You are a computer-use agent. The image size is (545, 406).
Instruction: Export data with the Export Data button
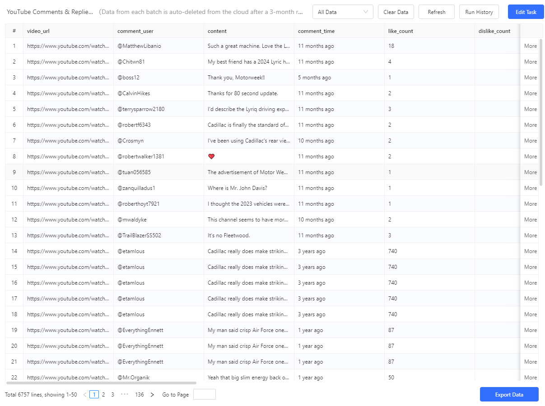pos(509,395)
